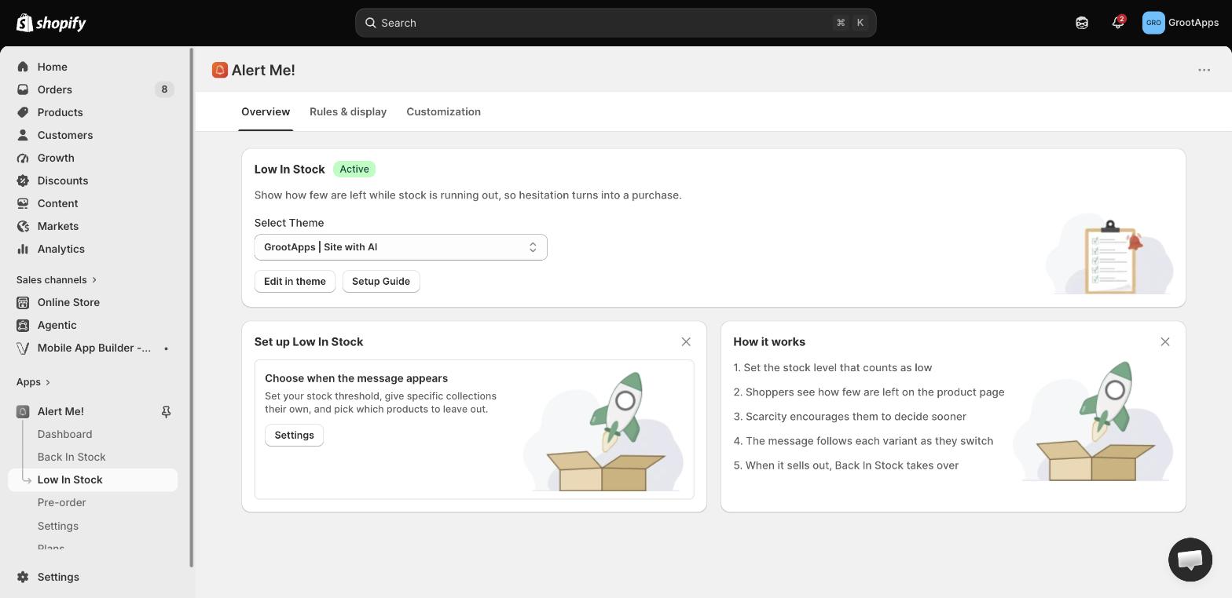Image resolution: width=1232 pixels, height=598 pixels.
Task: Open the Sidekick assistant icon in top bar
Action: click(x=1082, y=23)
